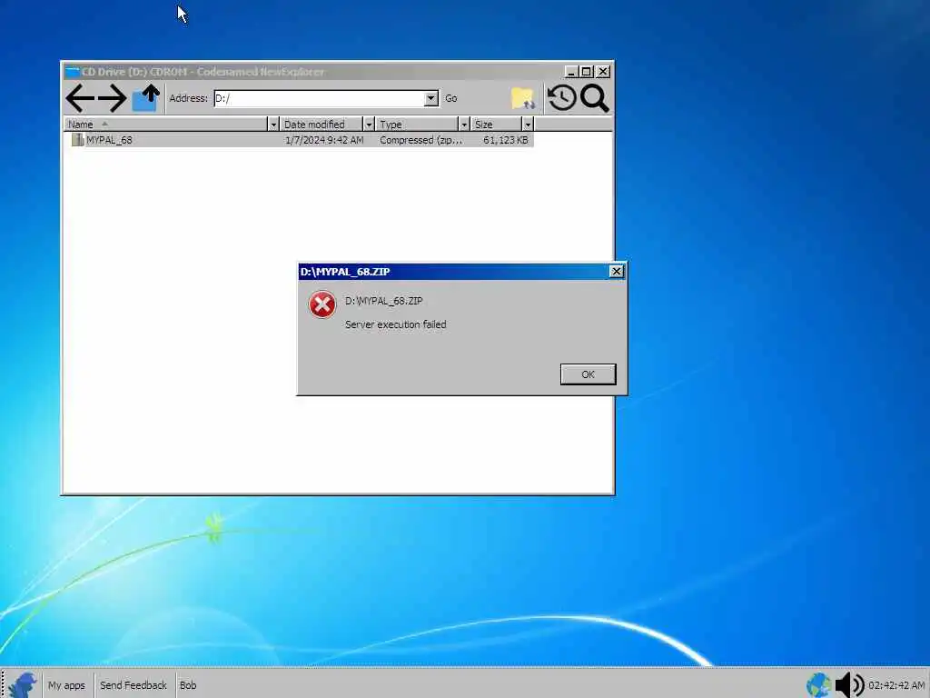The height and width of the screenshot is (698, 930).
Task: Focus the Address input field
Action: 319,98
